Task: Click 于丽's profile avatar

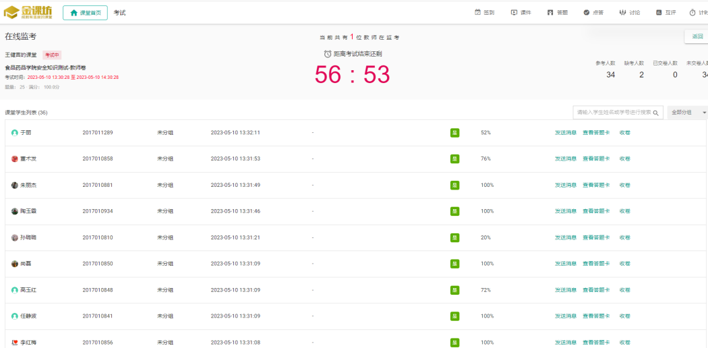Action: tap(15, 133)
